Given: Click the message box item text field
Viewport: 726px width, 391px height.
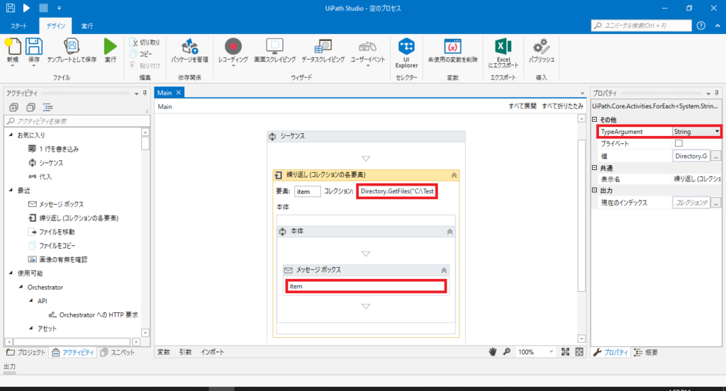Looking at the screenshot, I should 366,286.
